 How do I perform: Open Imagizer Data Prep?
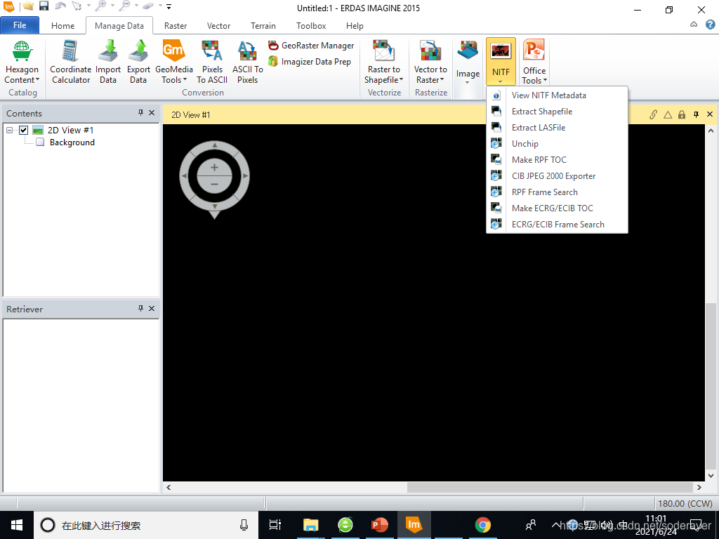click(x=310, y=62)
